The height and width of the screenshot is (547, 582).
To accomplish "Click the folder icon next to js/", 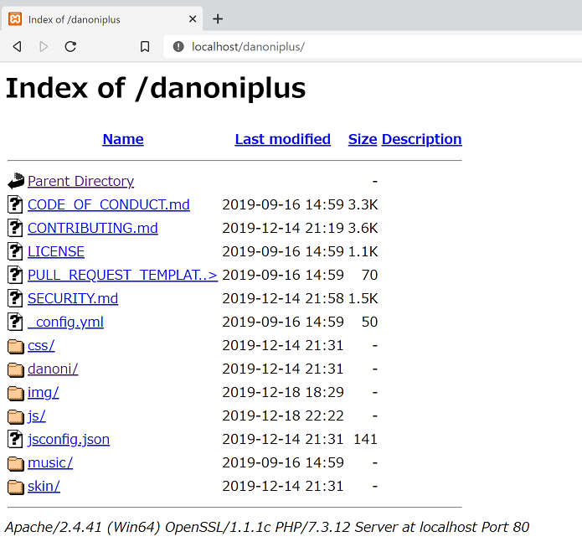I will 16,416.
